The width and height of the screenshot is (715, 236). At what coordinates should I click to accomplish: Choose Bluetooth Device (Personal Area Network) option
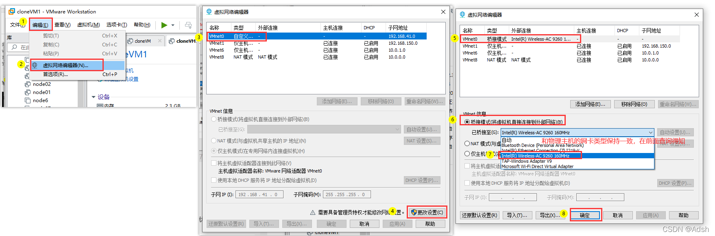point(578,145)
